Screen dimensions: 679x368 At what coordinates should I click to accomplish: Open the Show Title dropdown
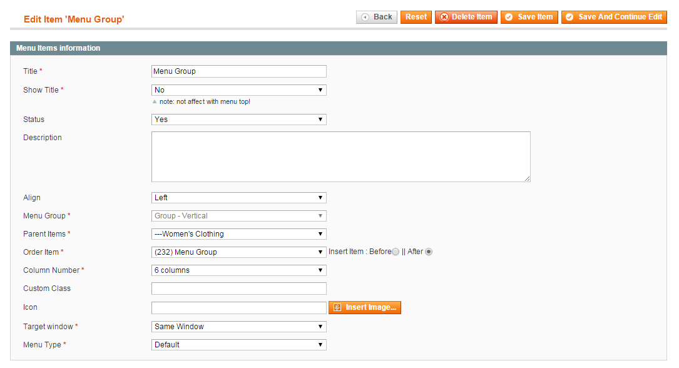(238, 90)
